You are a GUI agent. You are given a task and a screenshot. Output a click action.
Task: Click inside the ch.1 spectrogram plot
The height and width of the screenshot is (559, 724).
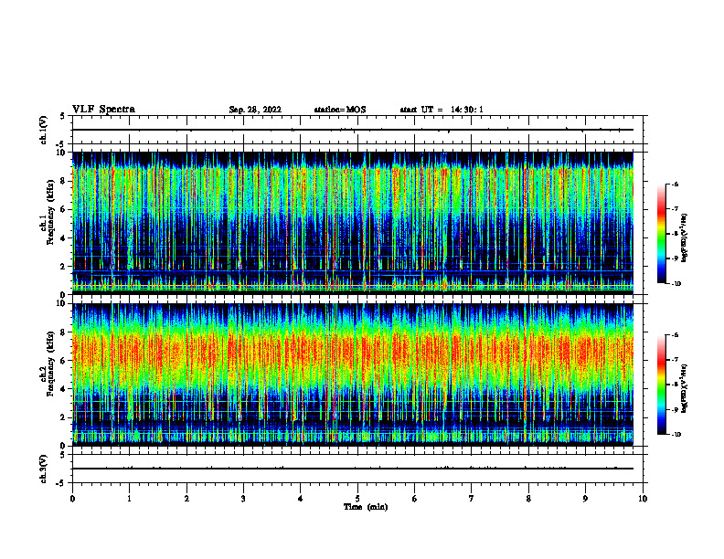[353, 223]
